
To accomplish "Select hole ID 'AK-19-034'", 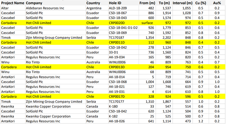I will point(117,57).
